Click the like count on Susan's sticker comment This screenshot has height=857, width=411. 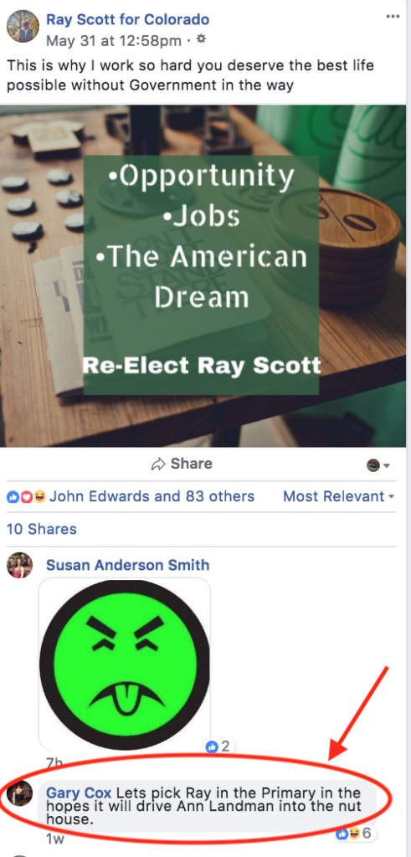(x=218, y=746)
